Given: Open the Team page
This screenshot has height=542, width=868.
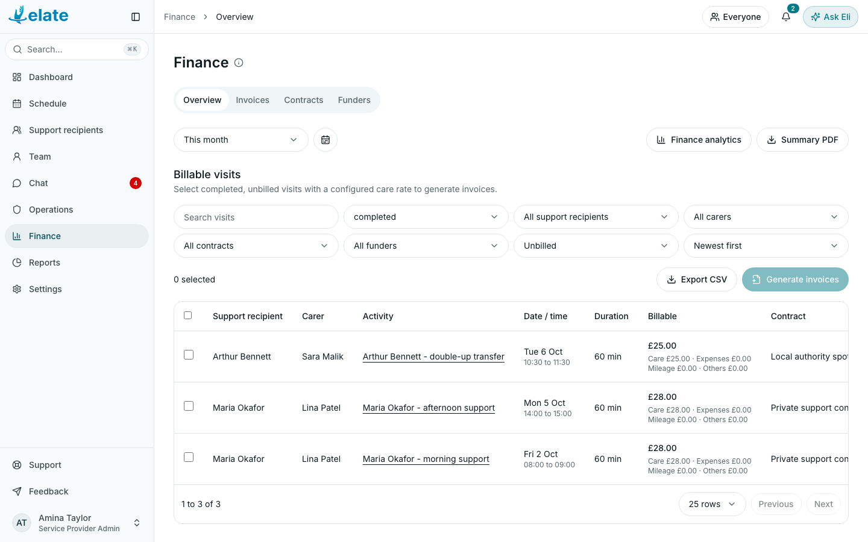Looking at the screenshot, I should [77, 157].
